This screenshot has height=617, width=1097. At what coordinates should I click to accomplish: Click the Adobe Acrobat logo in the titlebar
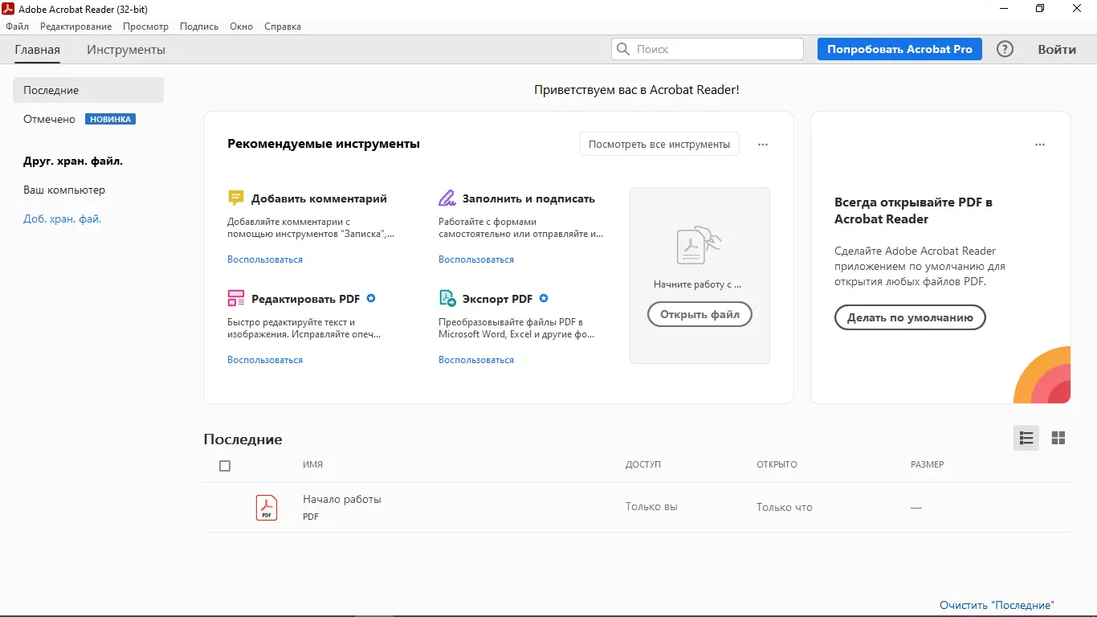click(8, 9)
